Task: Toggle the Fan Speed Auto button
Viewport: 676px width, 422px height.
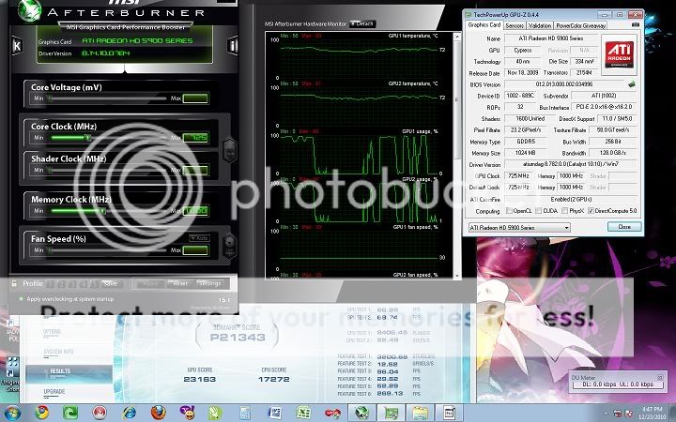Action: point(199,237)
